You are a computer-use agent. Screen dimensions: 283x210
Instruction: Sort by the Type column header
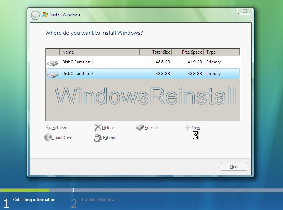(222, 52)
